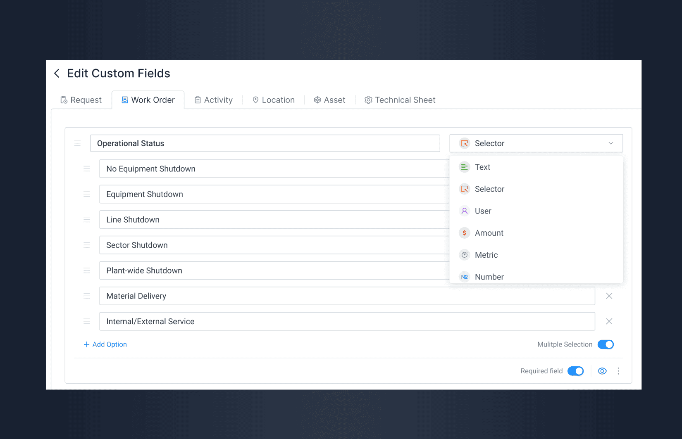
Task: Switch to the Request tab
Action: [x=81, y=100]
